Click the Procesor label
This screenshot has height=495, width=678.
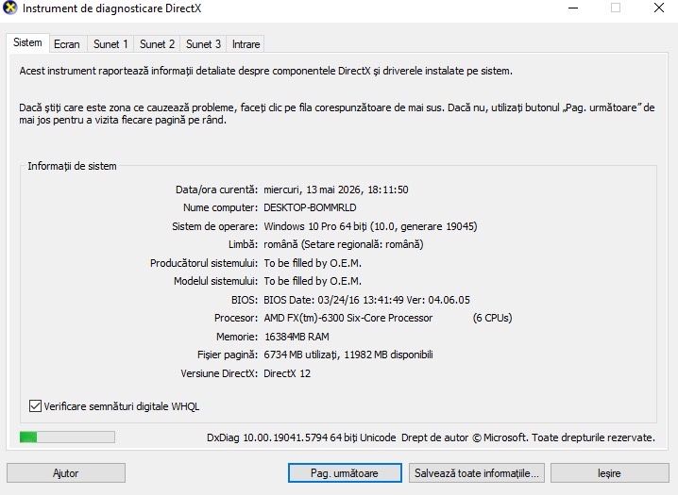(x=236, y=318)
